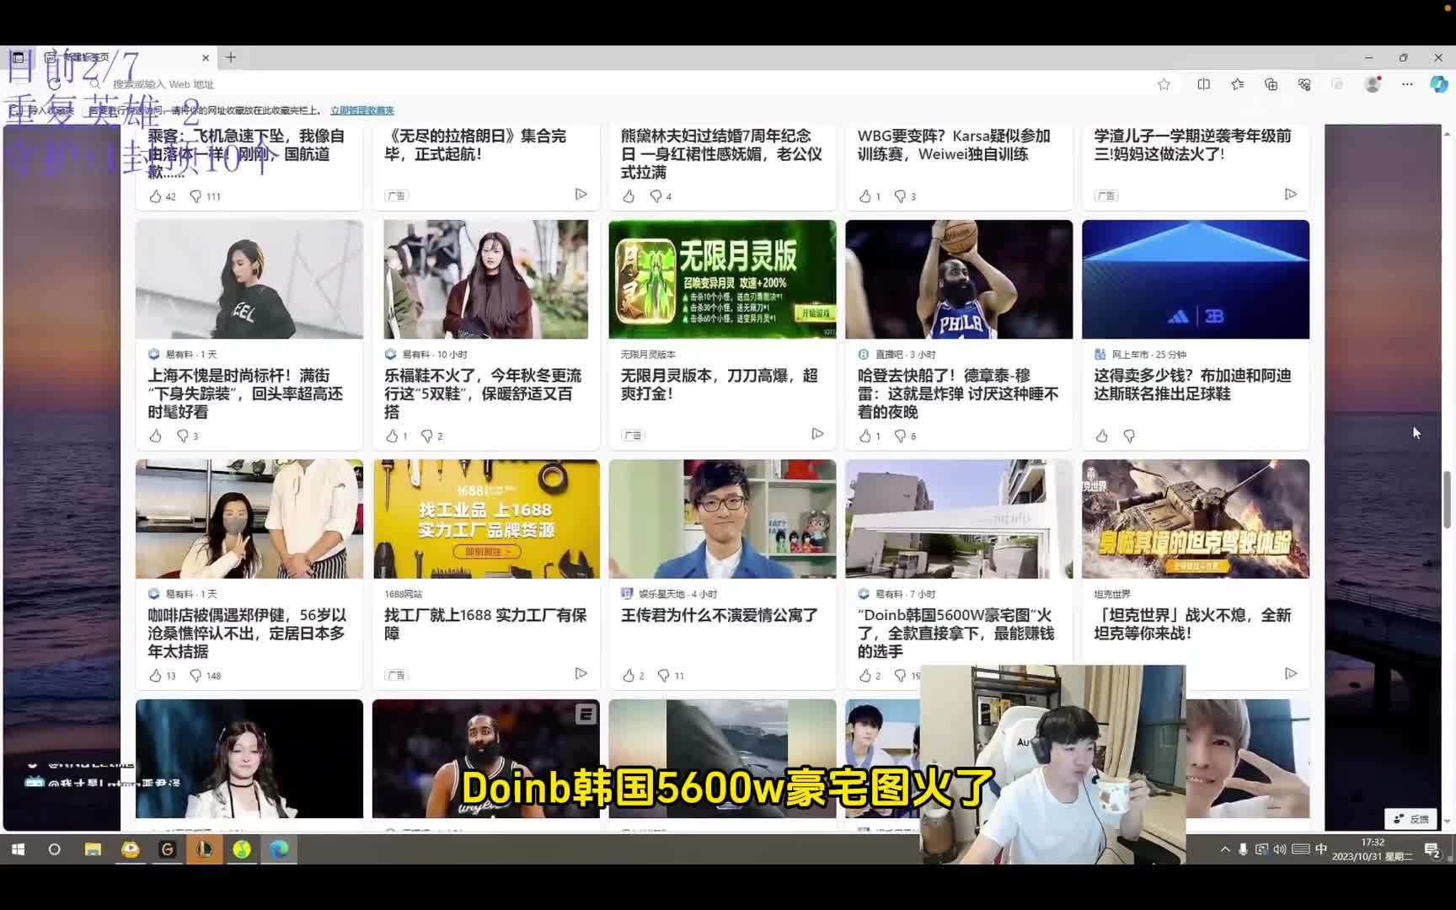Screen dimensions: 1456x910
Task: Like the 熊黛林夫妇 anniversary article
Action: click(629, 196)
